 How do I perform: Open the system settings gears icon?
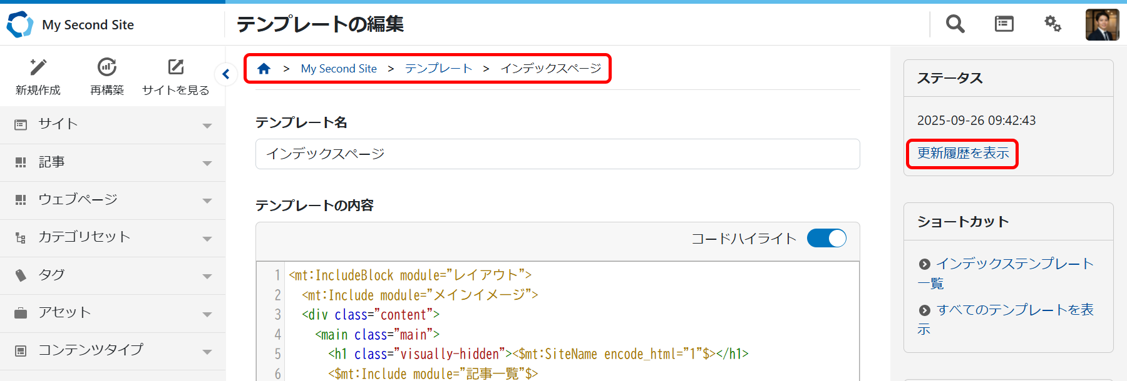[1052, 24]
